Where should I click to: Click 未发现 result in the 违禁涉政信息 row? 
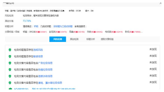coord(153,76)
